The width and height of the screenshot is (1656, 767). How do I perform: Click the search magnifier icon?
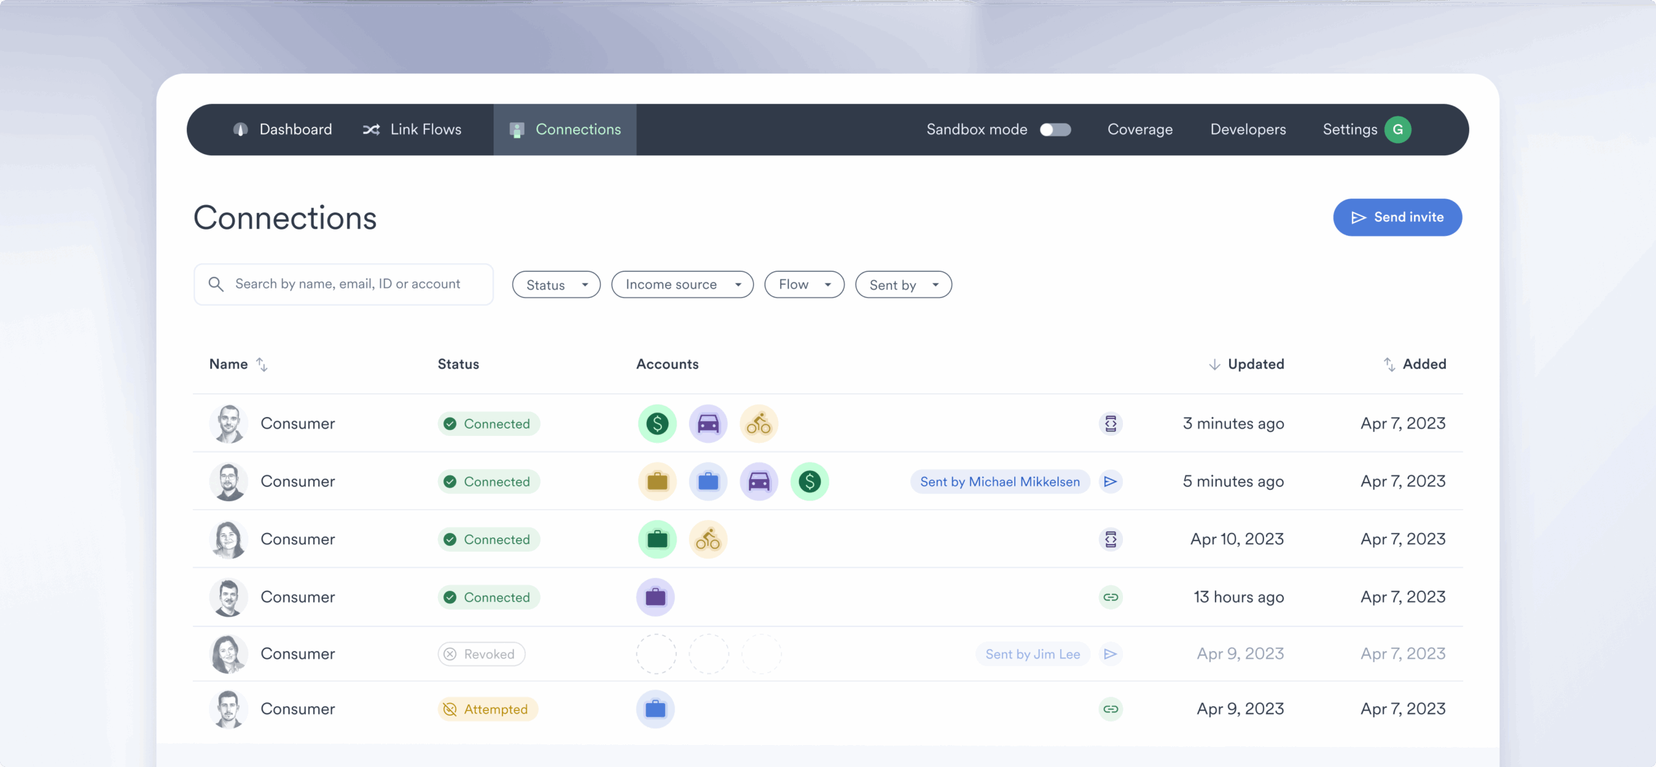tap(216, 284)
